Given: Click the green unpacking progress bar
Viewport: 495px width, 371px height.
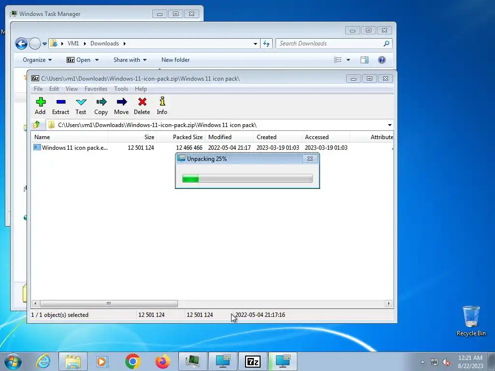Looking at the screenshot, I should (x=247, y=179).
